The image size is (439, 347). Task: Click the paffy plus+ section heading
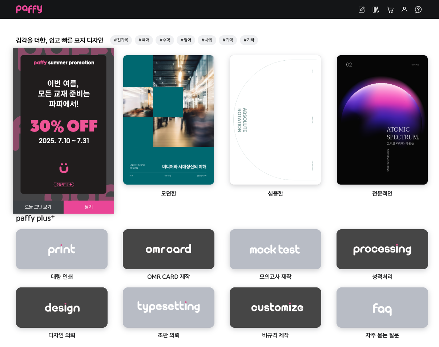pos(35,218)
